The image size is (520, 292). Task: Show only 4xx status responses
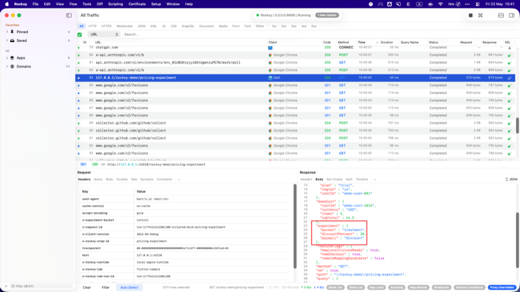[x=304, y=26]
